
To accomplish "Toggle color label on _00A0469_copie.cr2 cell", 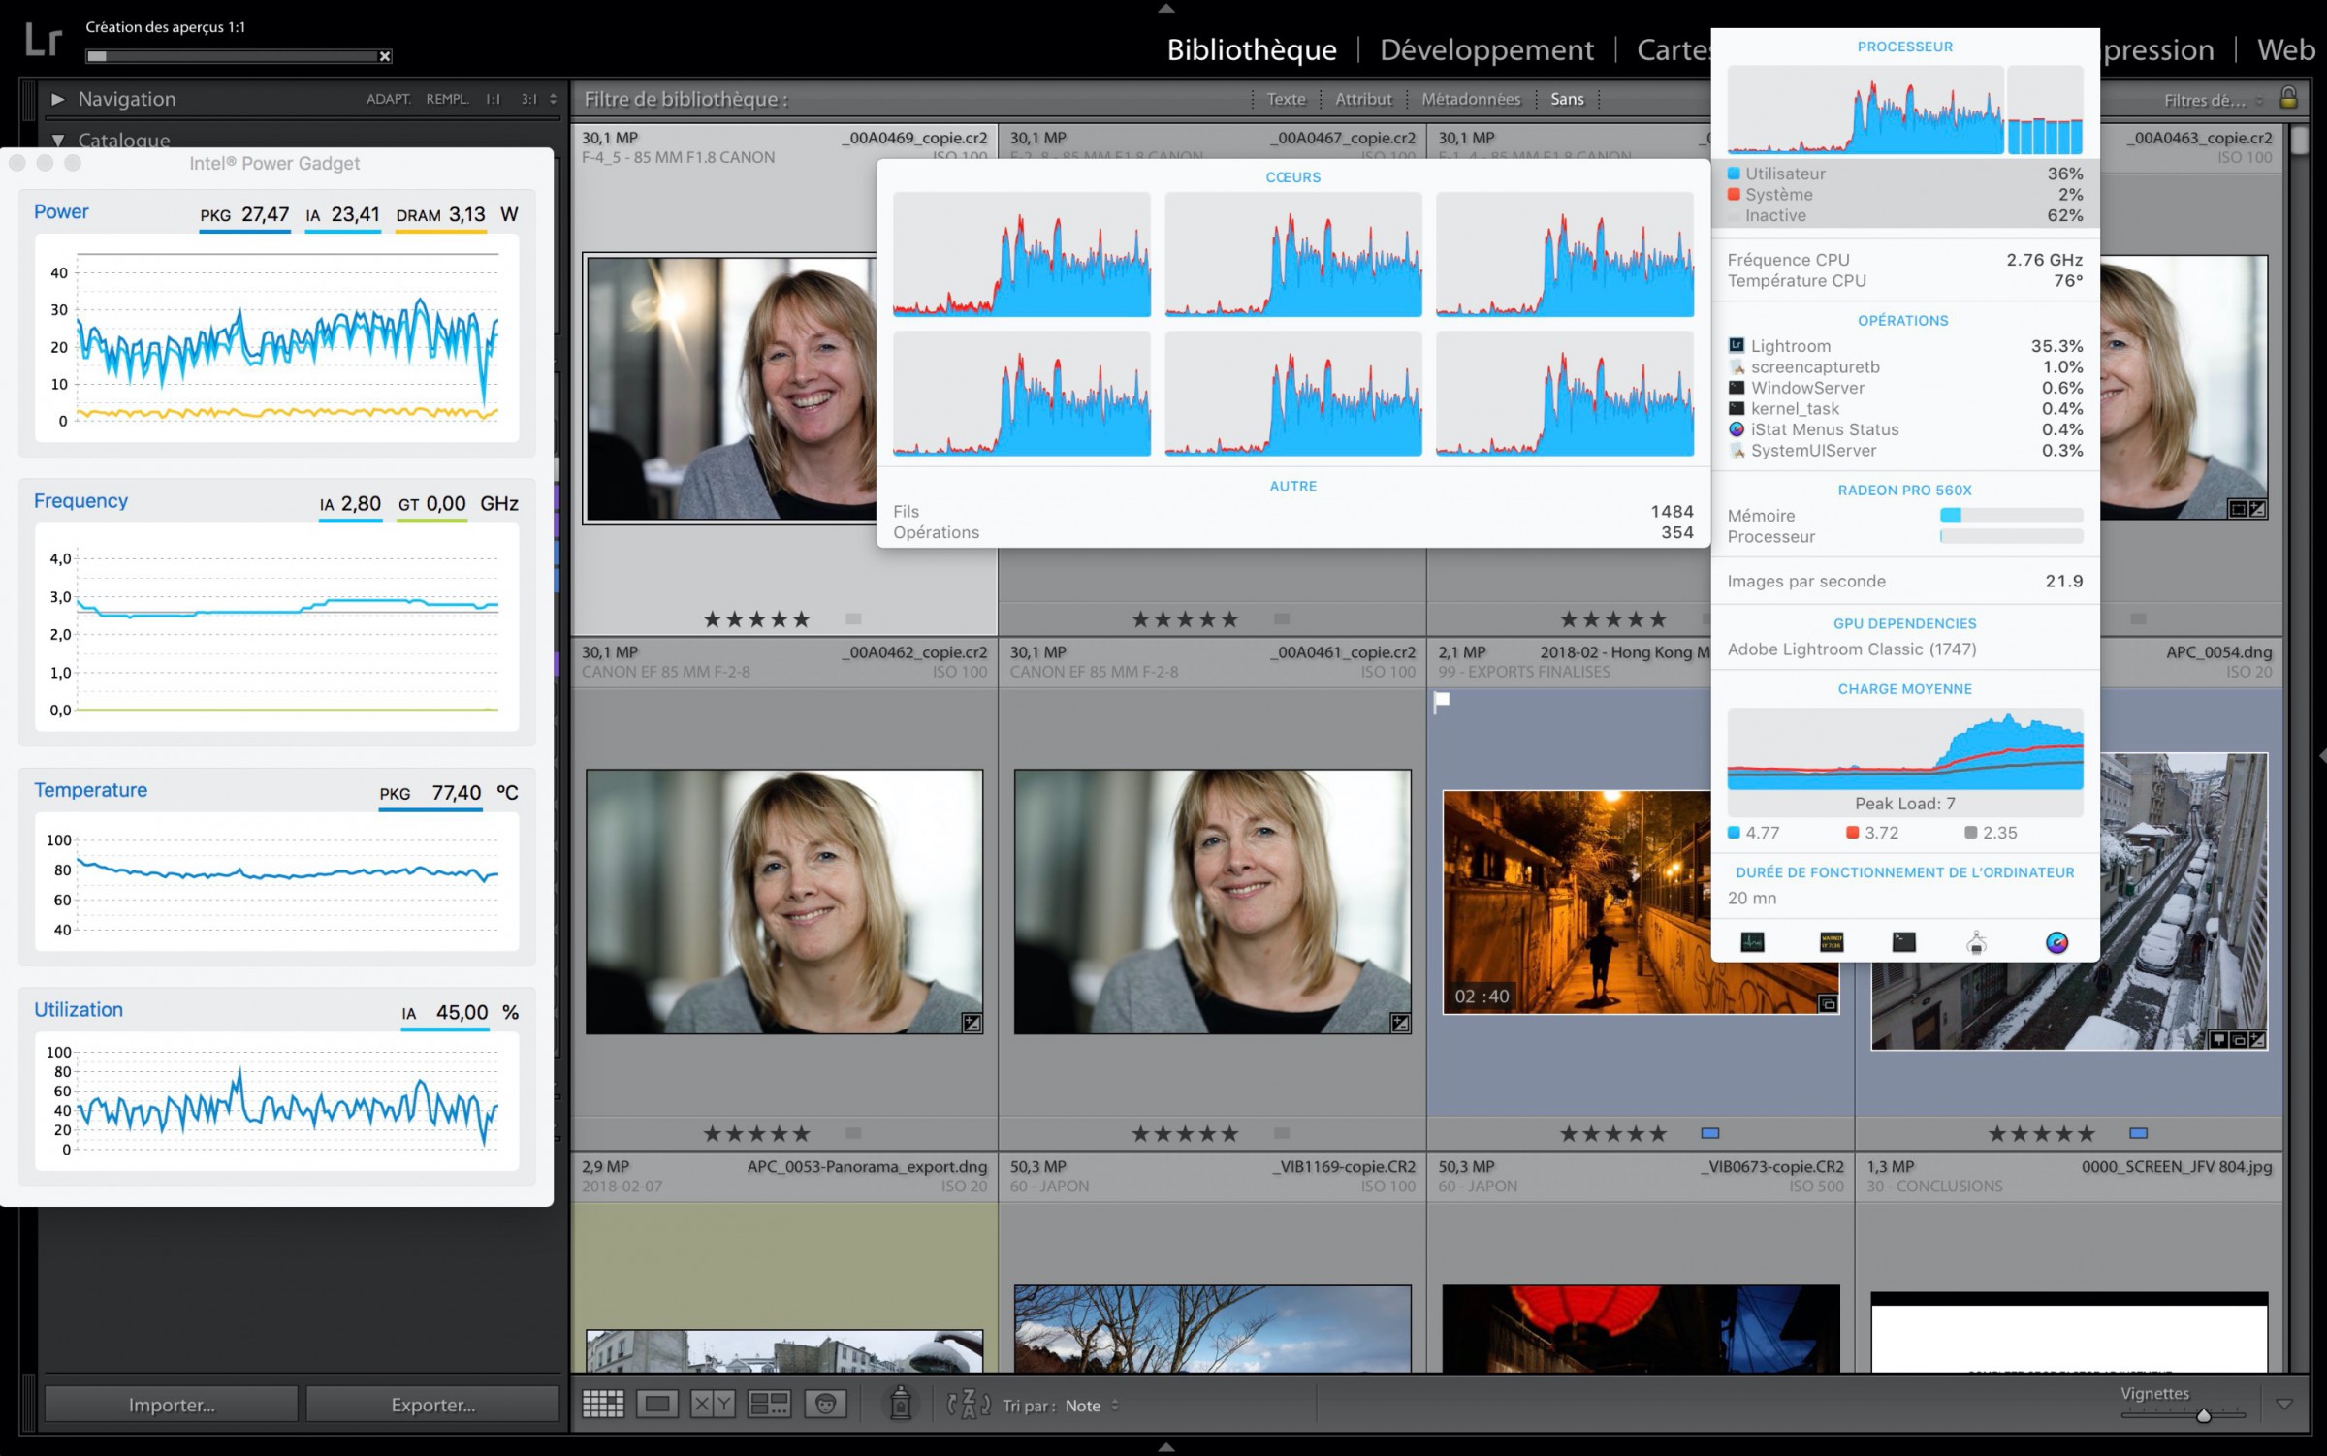I will (x=853, y=618).
